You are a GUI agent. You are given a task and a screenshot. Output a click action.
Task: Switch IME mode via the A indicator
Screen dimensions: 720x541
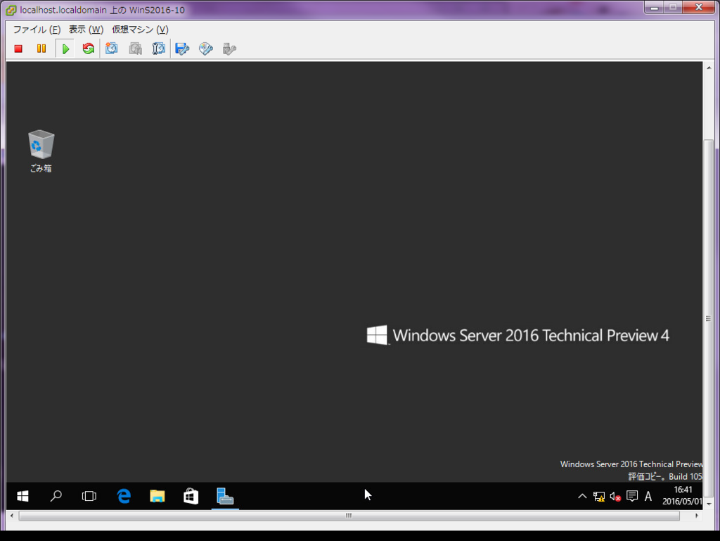pyautogui.click(x=648, y=496)
